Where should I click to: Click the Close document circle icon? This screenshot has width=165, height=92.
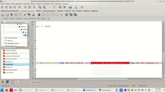click(20, 7)
